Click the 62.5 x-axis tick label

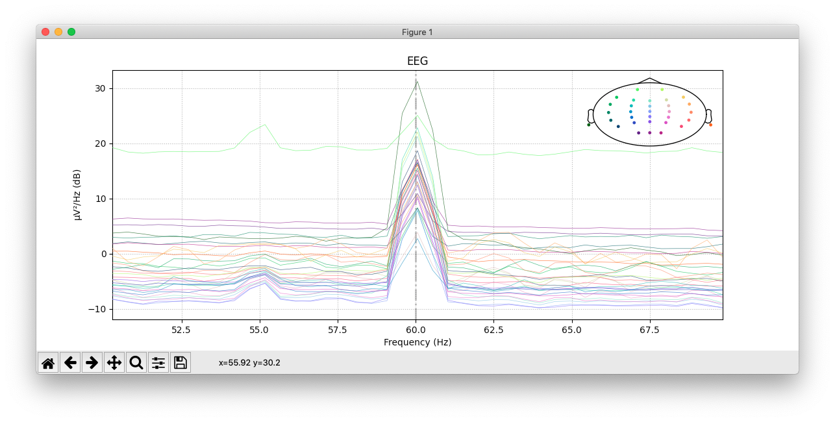(493, 330)
